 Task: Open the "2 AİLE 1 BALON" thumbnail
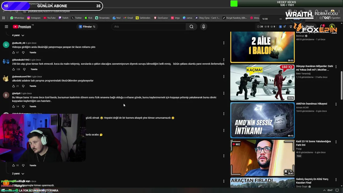262,47
